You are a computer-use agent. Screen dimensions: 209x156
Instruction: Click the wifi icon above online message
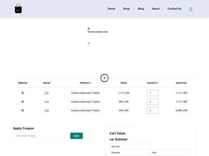(x=89, y=29)
